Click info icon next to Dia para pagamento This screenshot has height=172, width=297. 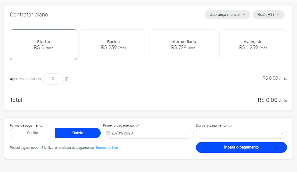click(x=230, y=125)
